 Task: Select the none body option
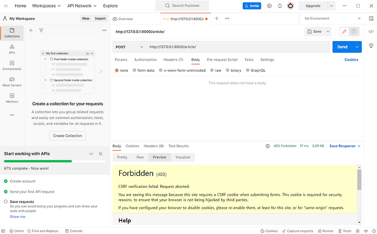[x=117, y=70]
